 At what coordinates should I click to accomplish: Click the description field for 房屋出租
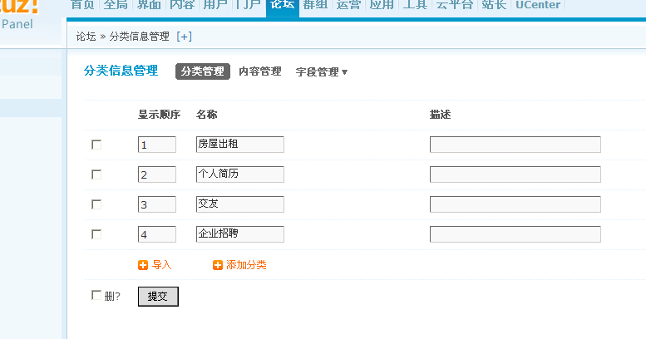(515, 145)
